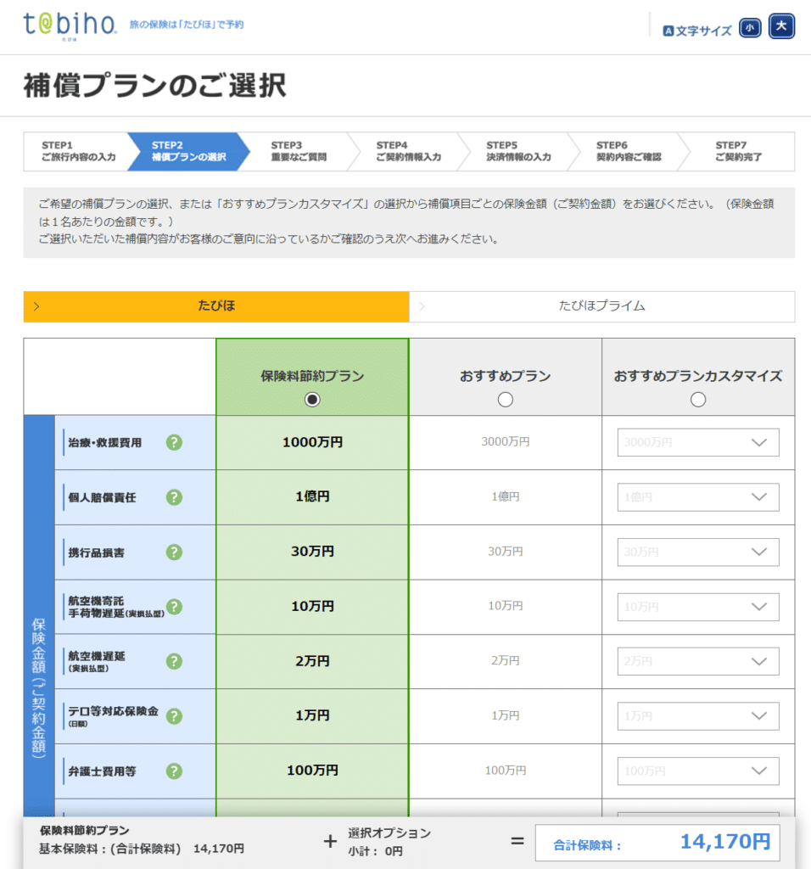This screenshot has width=811, height=869.
Task: Open help icon for 弁護士費用等
Action: (174, 771)
